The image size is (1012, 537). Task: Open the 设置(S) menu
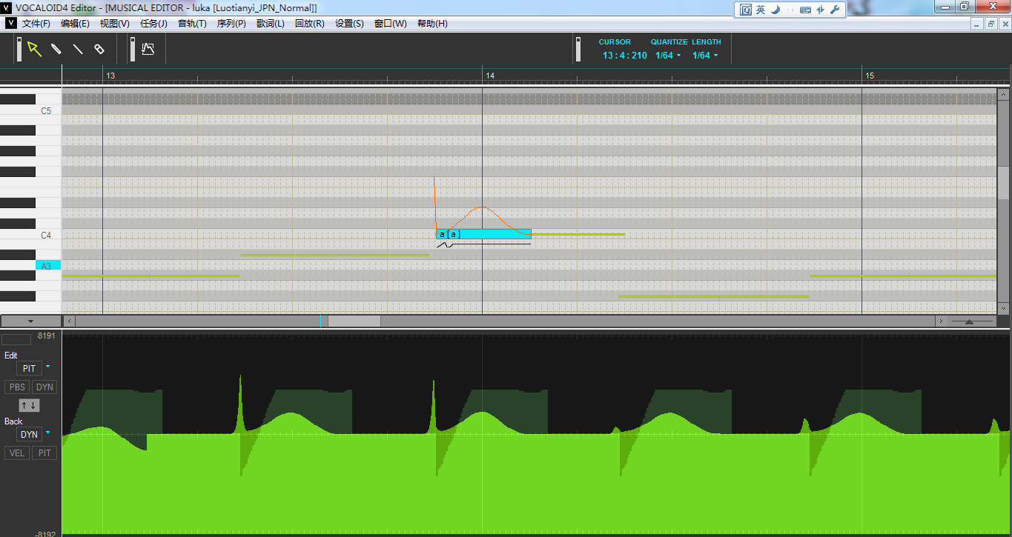(x=349, y=24)
